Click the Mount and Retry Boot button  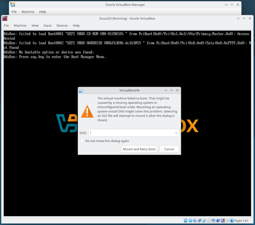click(x=139, y=149)
